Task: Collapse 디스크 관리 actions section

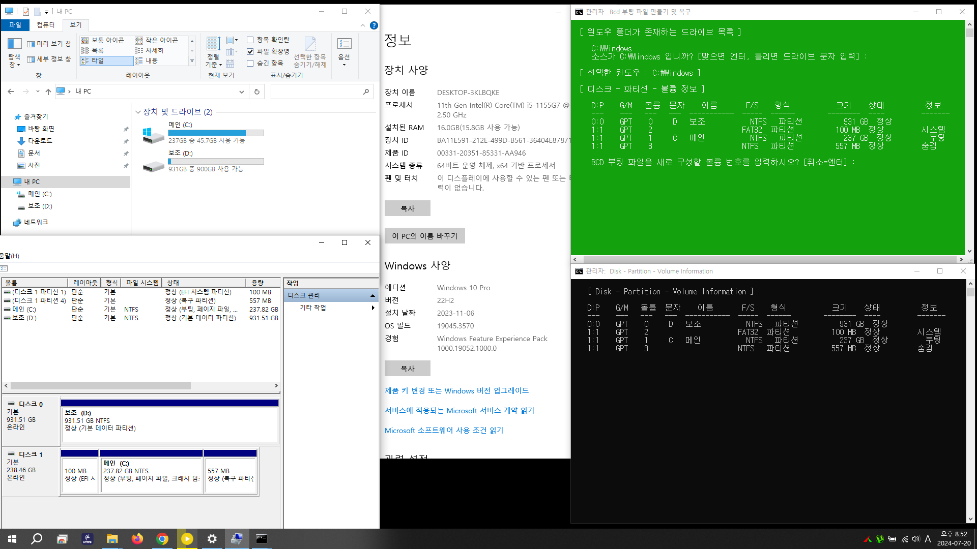Action: click(x=372, y=295)
